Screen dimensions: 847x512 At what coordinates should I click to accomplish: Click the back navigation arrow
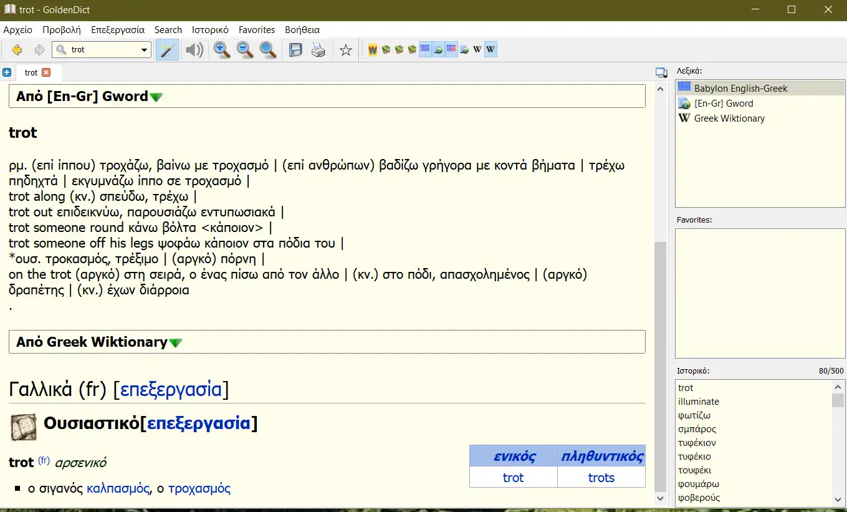point(17,50)
